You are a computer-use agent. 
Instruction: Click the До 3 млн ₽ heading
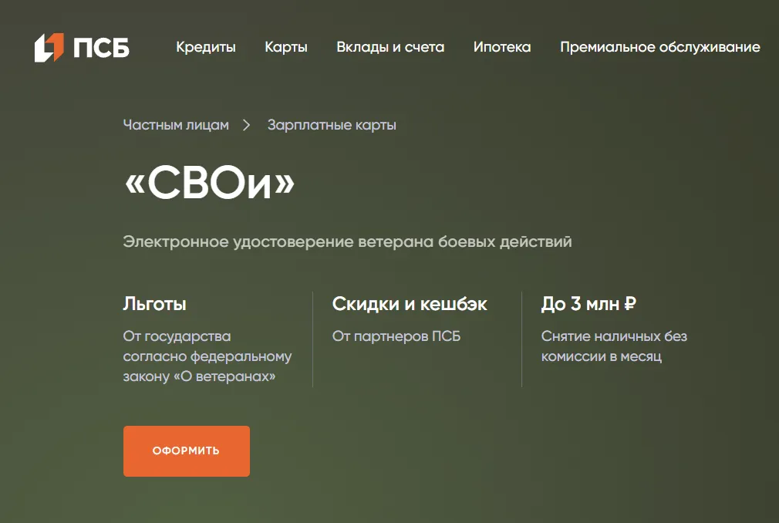(588, 303)
